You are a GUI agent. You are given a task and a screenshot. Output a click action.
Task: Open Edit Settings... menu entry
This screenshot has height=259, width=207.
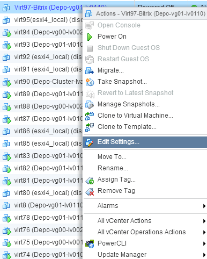click(x=145, y=142)
